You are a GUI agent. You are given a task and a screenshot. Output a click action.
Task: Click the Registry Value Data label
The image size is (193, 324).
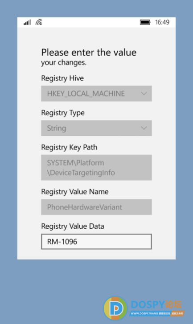click(73, 226)
